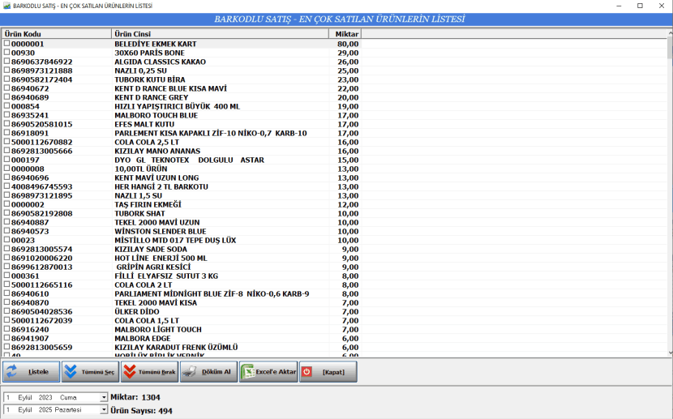Click the app icon in title bar
The width and height of the screenshot is (673, 419).
6,6
